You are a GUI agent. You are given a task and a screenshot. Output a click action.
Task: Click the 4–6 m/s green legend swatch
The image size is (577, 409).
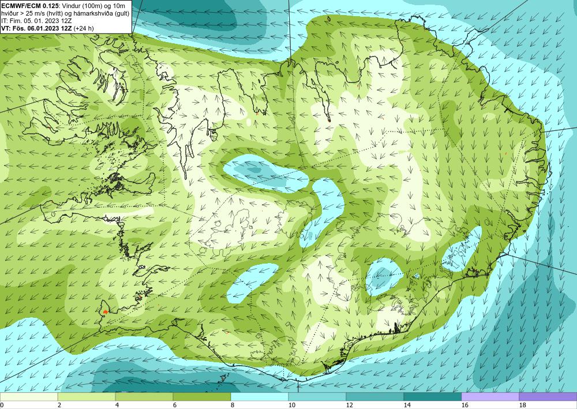click(144, 397)
